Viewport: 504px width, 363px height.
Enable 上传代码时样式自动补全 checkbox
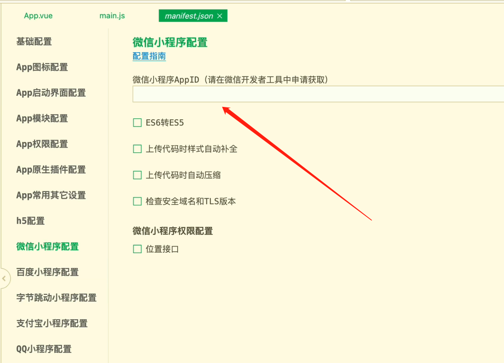[137, 149]
